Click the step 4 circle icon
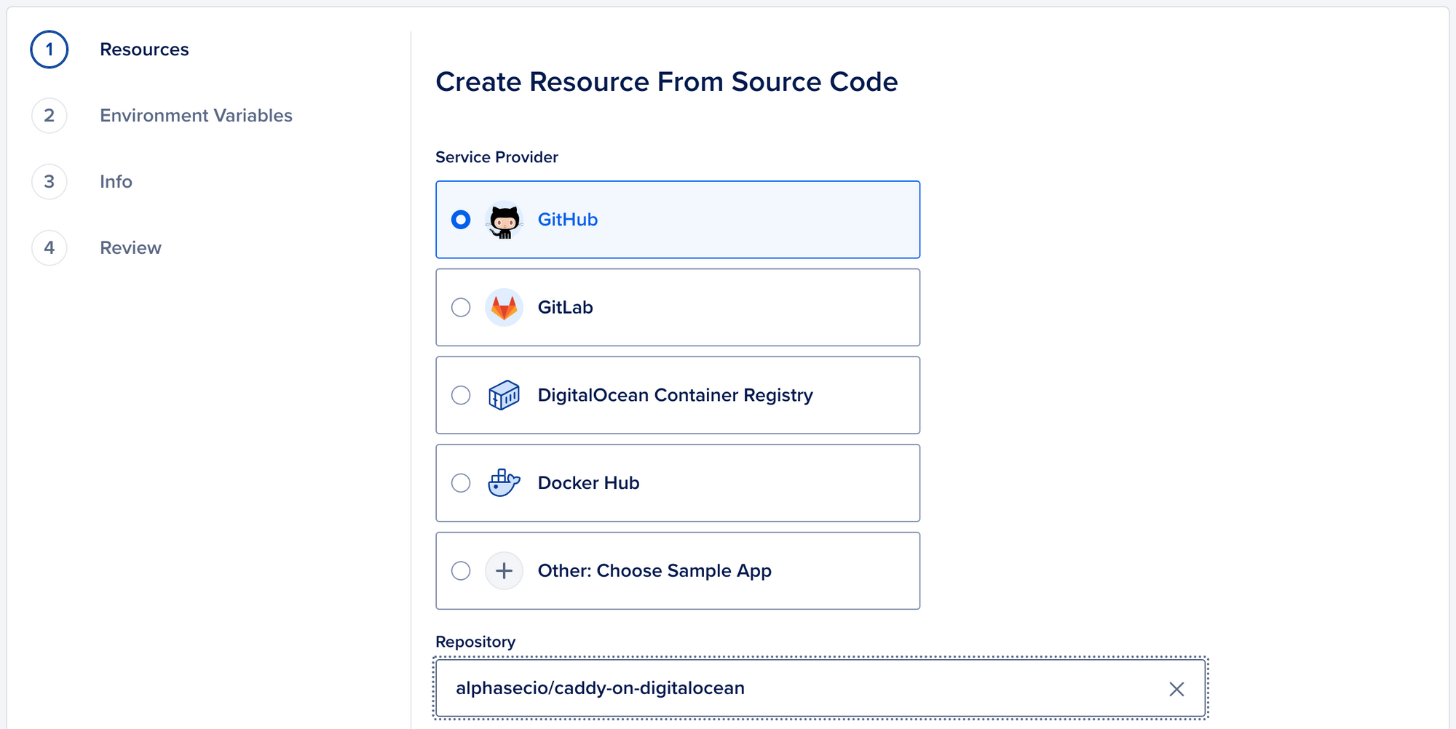1456x729 pixels. click(x=48, y=247)
